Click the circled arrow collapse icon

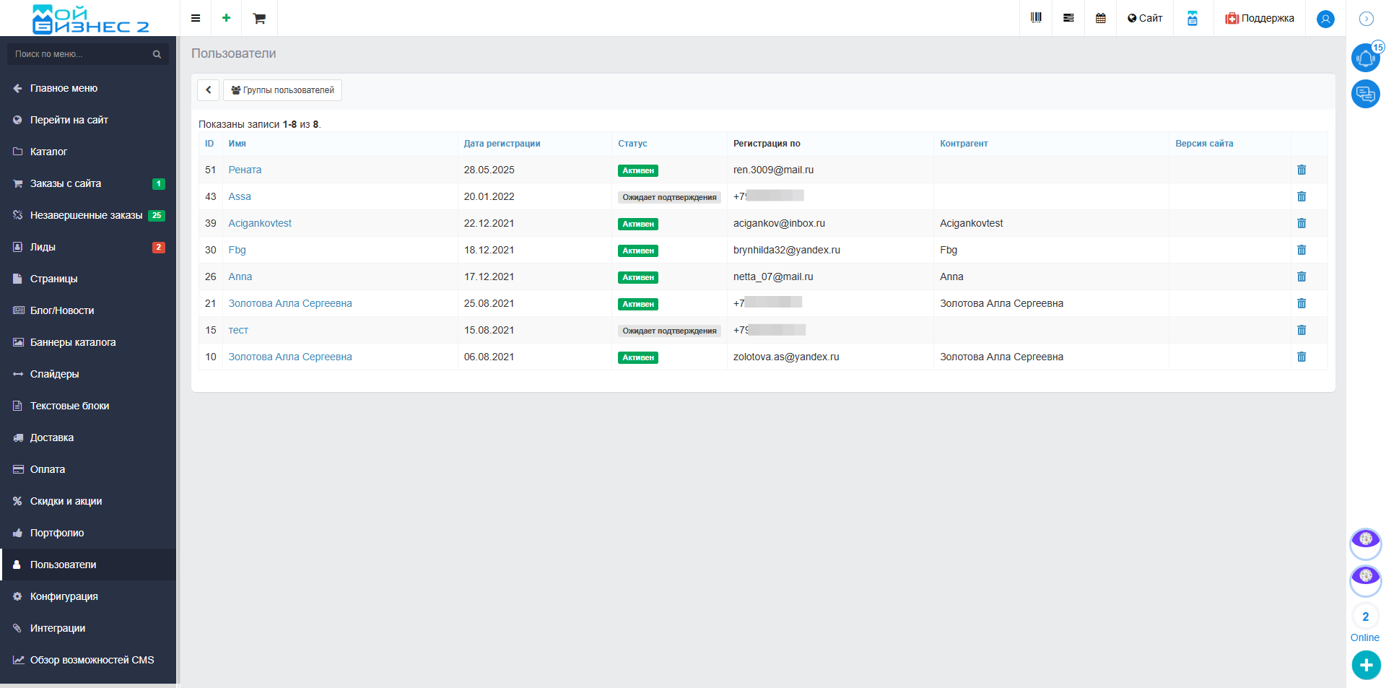pyautogui.click(x=1367, y=19)
